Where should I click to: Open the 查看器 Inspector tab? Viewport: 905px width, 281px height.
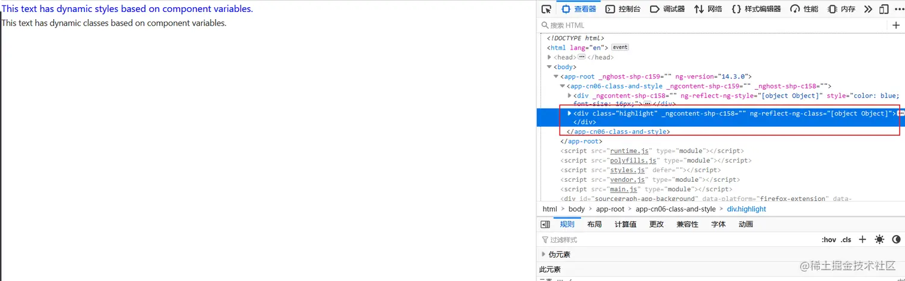point(579,9)
